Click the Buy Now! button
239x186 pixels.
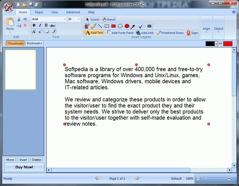click(x=24, y=167)
